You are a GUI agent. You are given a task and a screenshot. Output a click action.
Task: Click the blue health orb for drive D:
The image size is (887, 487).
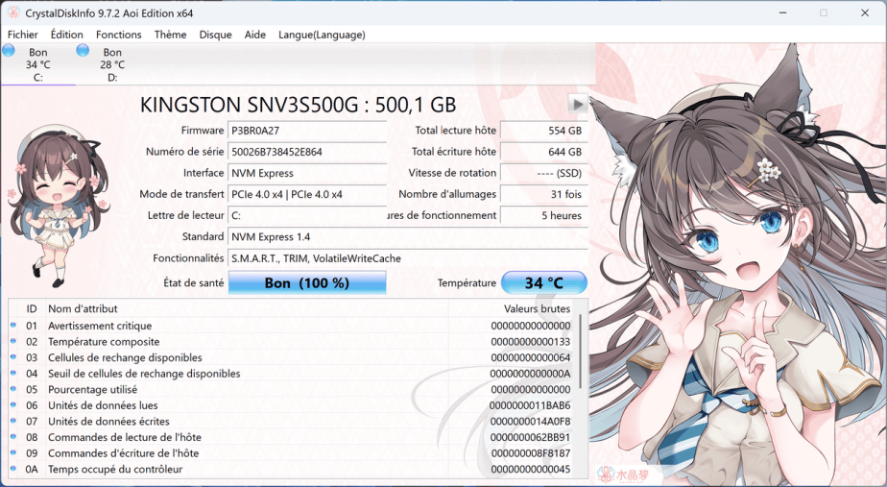(84, 50)
